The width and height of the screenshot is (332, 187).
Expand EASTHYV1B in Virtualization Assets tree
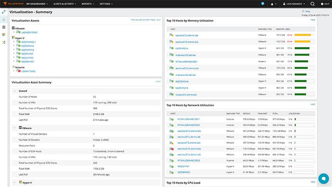point(14,50)
